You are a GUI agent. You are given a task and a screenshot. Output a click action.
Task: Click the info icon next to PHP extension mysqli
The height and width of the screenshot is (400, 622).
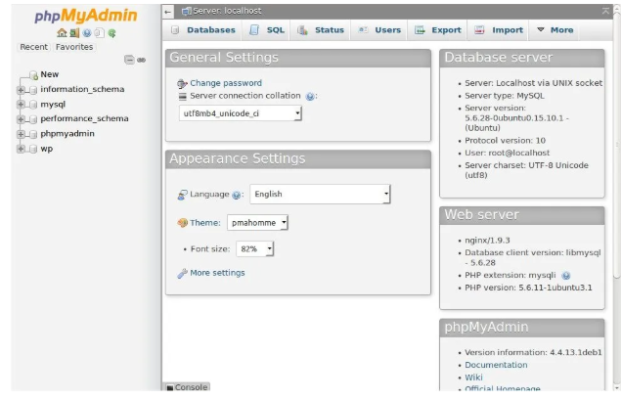[566, 276]
